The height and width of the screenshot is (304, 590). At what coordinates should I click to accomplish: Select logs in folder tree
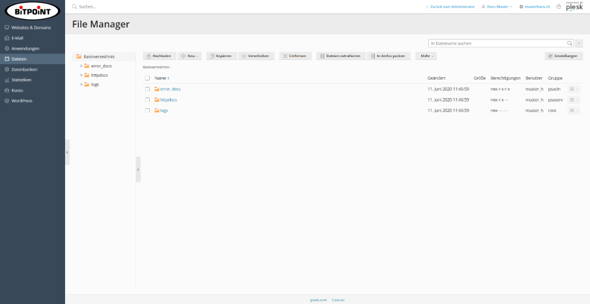tap(95, 84)
